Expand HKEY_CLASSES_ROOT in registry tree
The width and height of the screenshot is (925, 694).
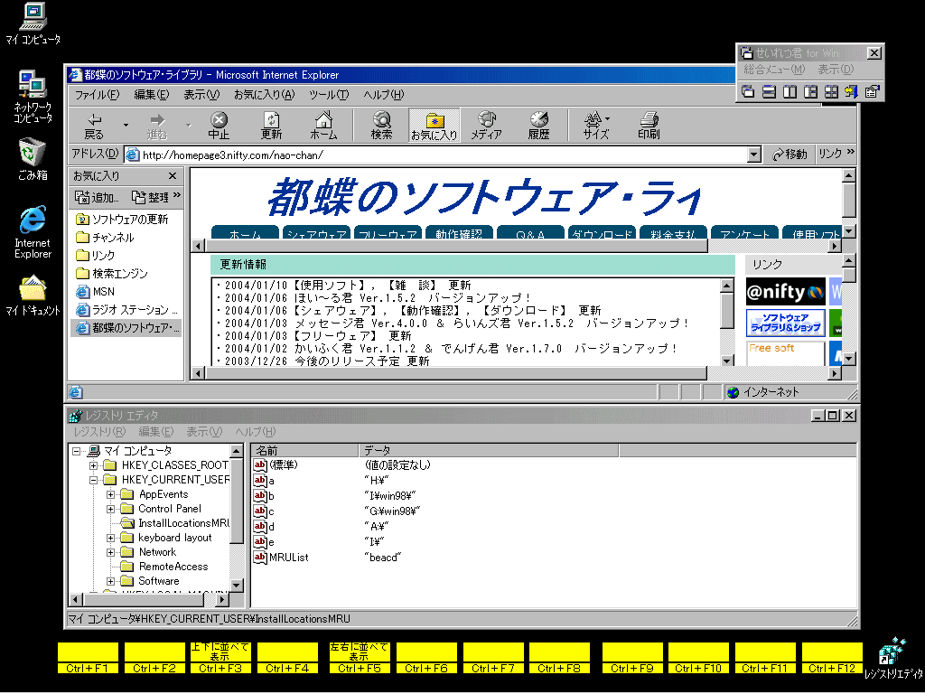click(93, 465)
